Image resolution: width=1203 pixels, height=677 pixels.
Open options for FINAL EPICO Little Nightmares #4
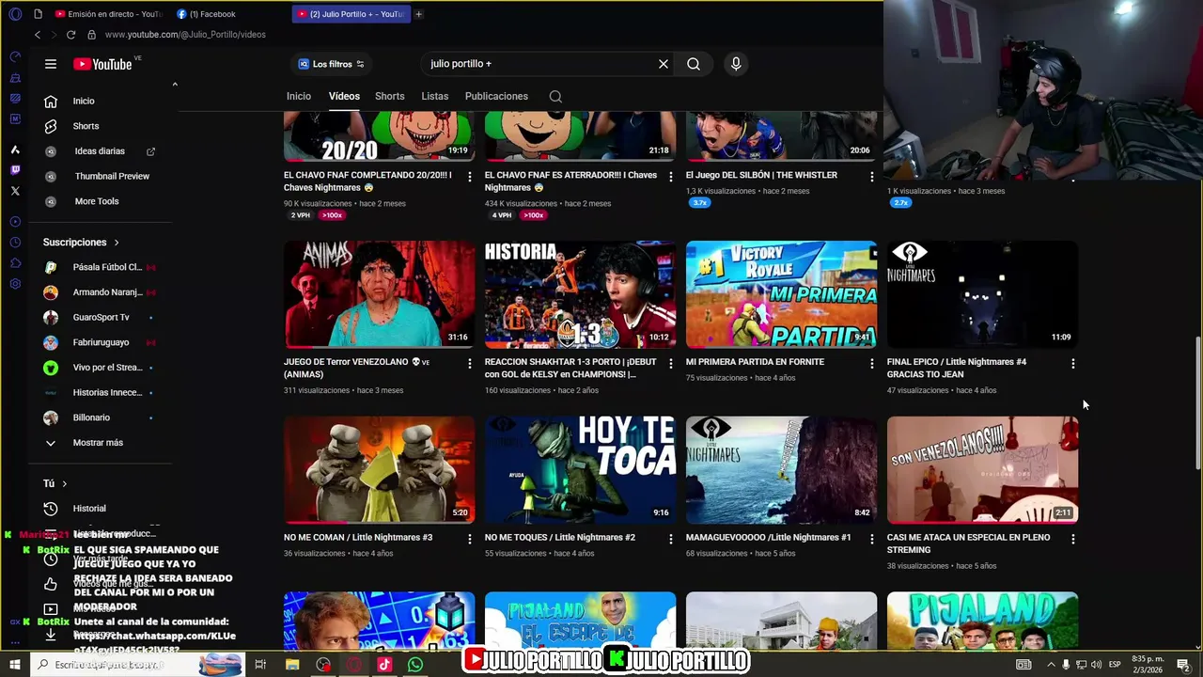tap(1073, 363)
